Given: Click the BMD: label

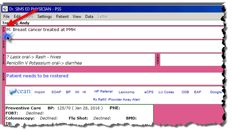Looking at the screenshot, I should [x=131, y=118].
